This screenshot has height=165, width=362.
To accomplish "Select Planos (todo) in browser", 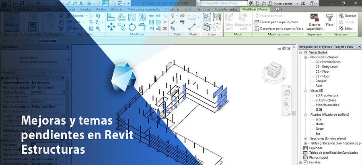I will pos(319,158).
